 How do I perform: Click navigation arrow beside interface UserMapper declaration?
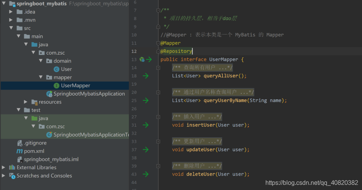click(x=149, y=60)
